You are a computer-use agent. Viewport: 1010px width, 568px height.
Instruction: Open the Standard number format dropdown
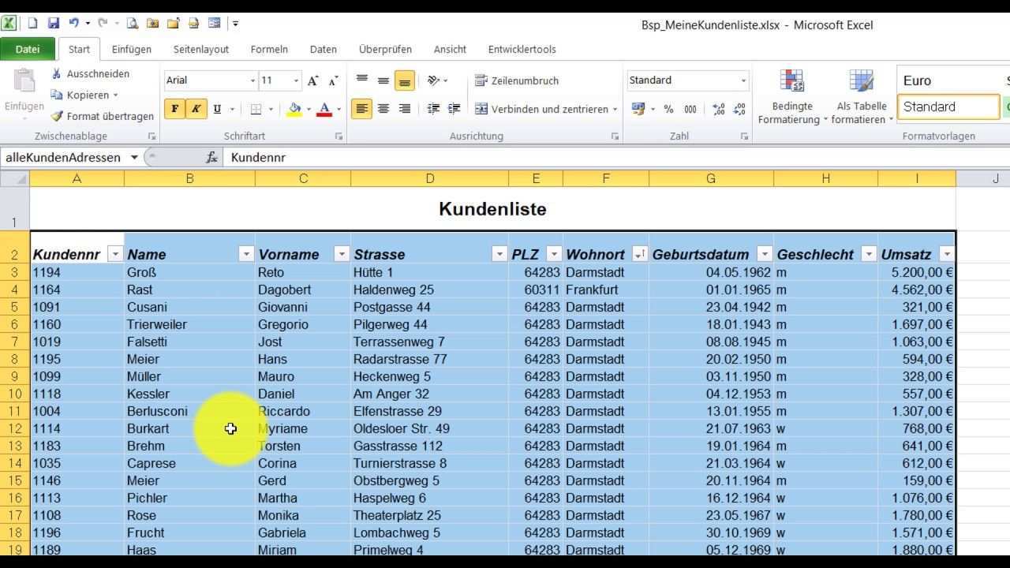(743, 80)
